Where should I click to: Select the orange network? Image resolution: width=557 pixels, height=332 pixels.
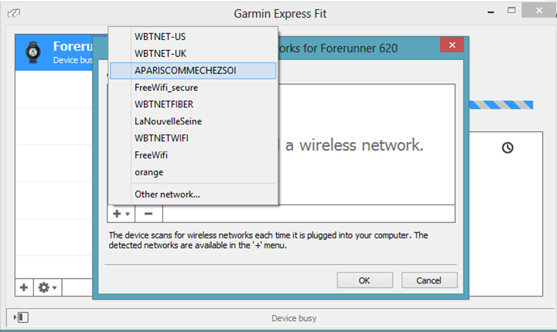tap(193, 172)
